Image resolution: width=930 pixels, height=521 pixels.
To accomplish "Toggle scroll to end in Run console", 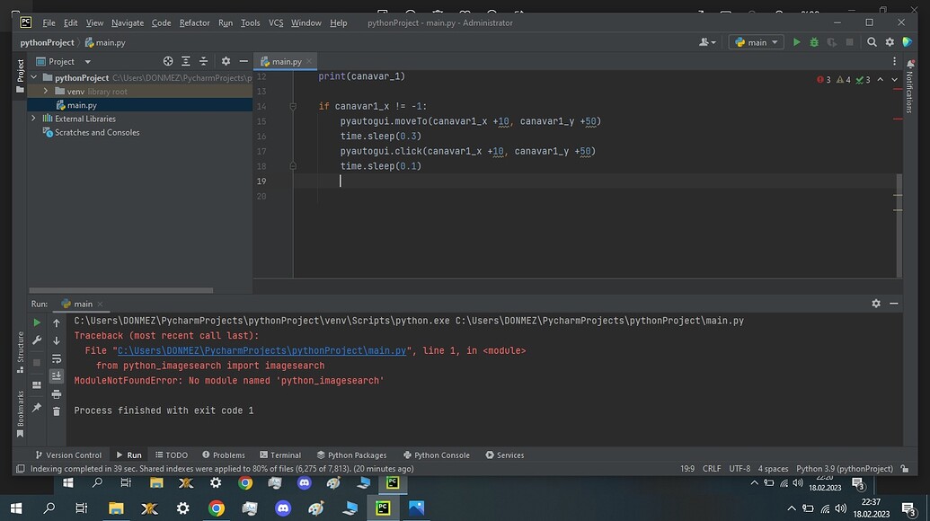I will [57, 375].
